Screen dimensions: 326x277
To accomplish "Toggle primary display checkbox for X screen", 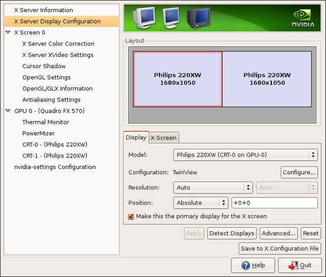I will [x=131, y=216].
